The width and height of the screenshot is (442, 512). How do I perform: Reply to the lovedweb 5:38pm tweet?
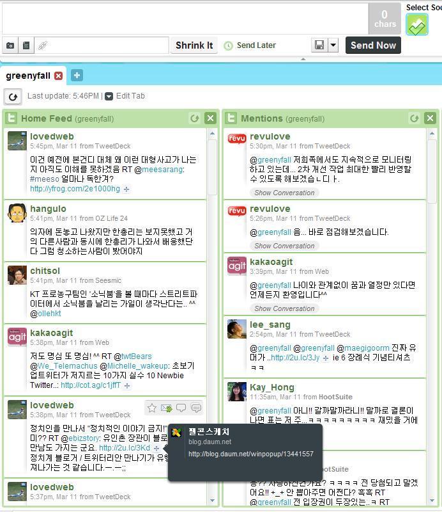[x=181, y=408]
